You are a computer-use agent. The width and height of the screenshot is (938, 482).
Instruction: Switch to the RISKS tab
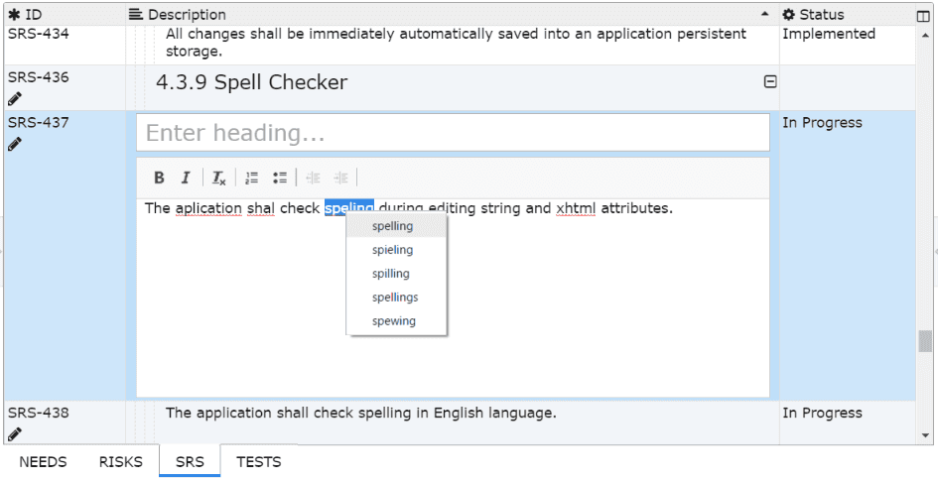pyautogui.click(x=120, y=462)
